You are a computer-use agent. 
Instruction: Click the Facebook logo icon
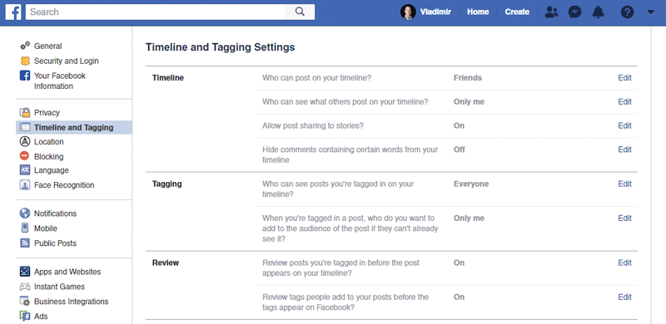13,12
